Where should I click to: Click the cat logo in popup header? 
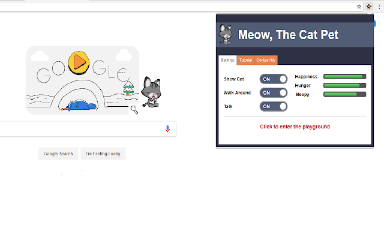pos(226,34)
